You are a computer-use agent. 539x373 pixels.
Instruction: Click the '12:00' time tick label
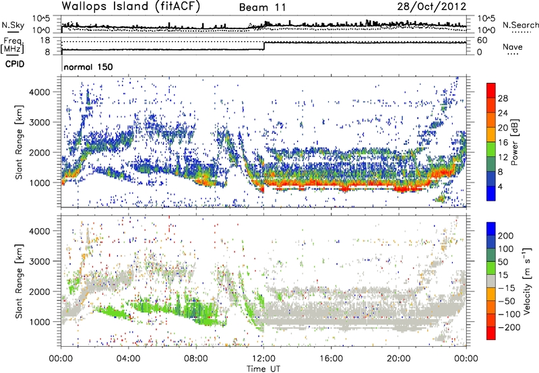[x=263, y=359]
